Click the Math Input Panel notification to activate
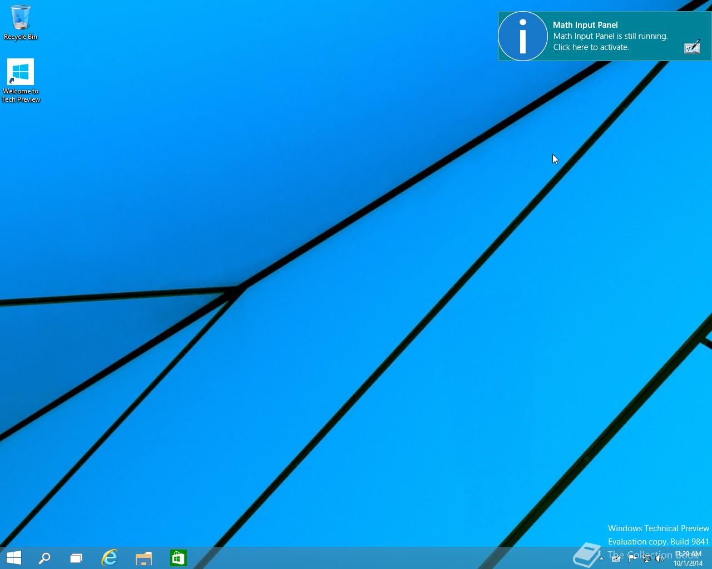This screenshot has width=712, height=569. click(604, 36)
